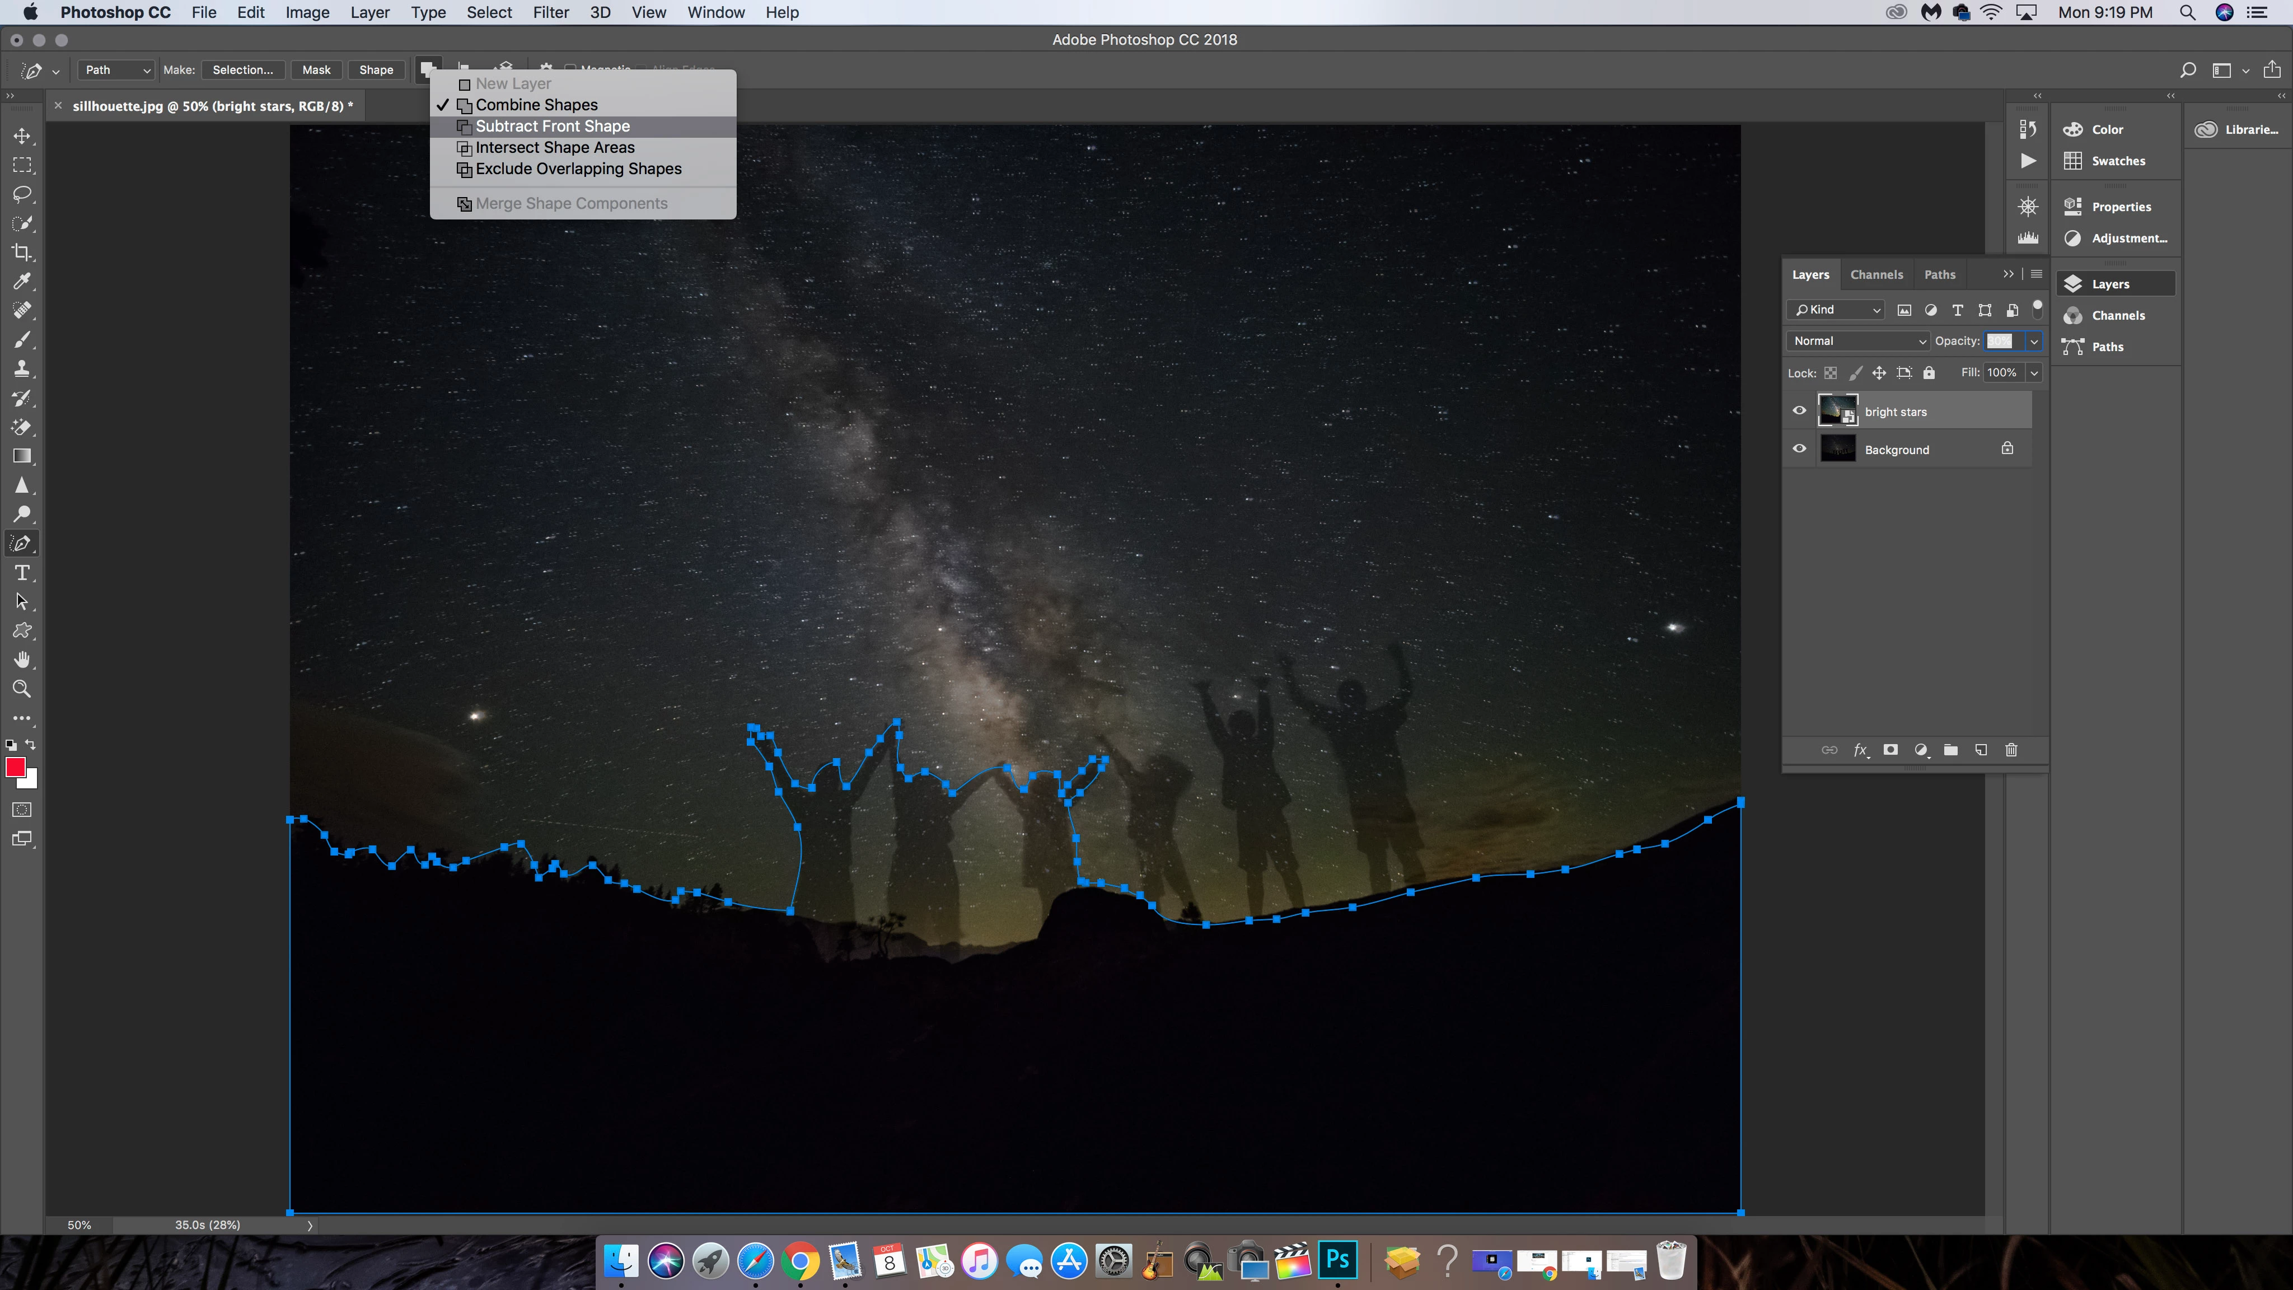Select the Horizontal Type tool
2293x1290 pixels.
coord(22,572)
